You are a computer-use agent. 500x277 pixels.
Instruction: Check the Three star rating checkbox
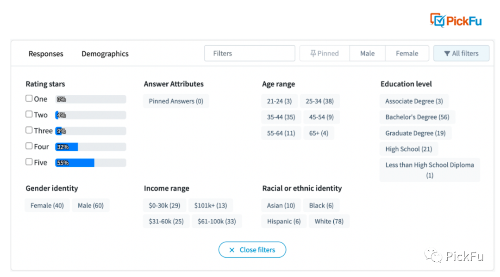click(29, 130)
